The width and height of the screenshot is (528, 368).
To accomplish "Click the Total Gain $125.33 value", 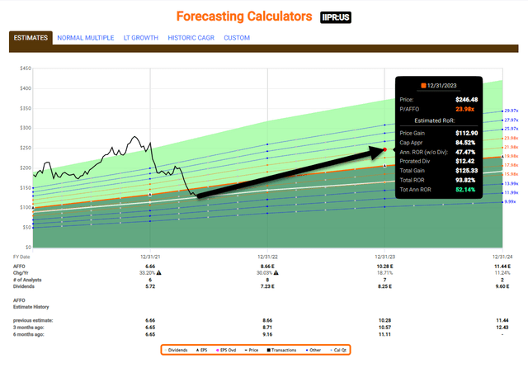I will point(466,171).
